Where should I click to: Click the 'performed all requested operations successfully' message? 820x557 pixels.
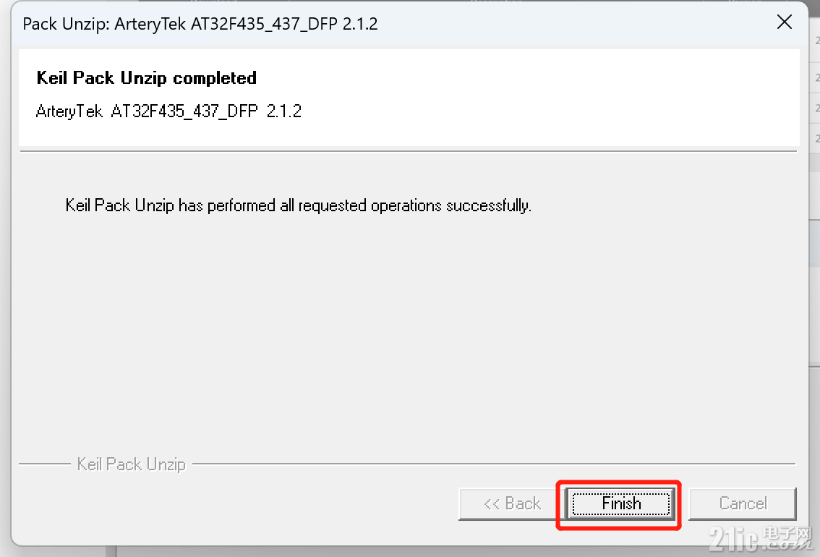click(298, 205)
